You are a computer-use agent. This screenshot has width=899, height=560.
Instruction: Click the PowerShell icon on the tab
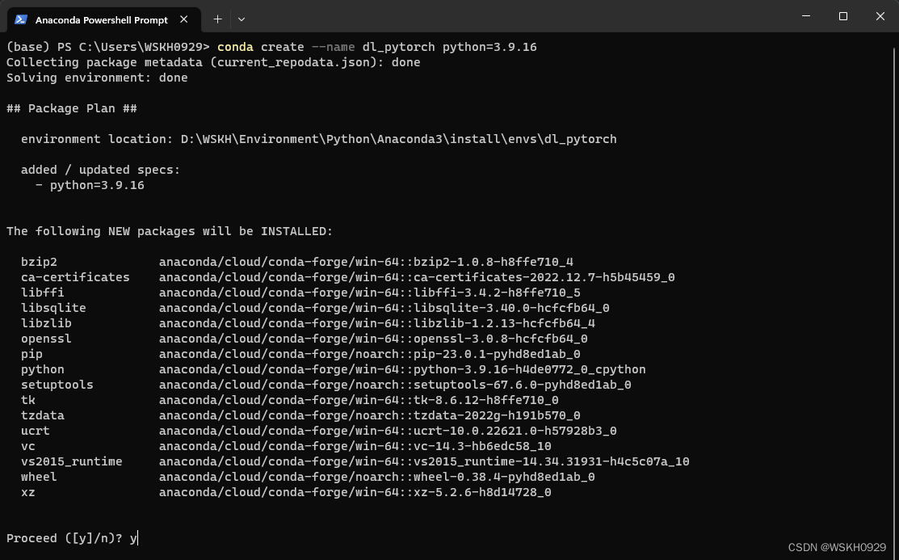[21, 19]
